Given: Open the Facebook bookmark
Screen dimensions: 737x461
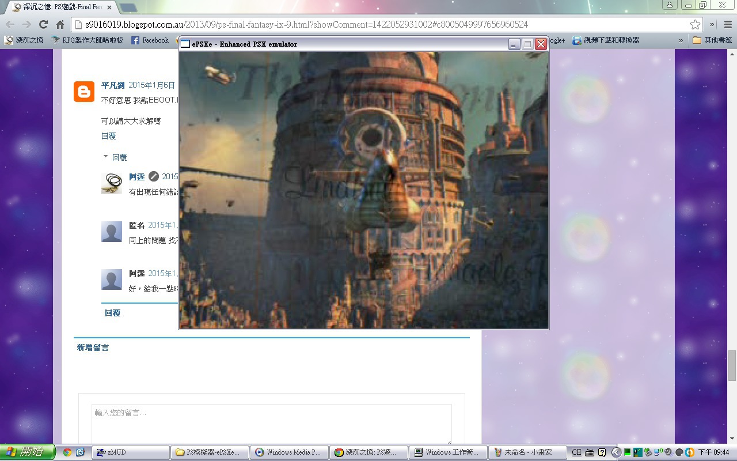Looking at the screenshot, I should point(150,40).
